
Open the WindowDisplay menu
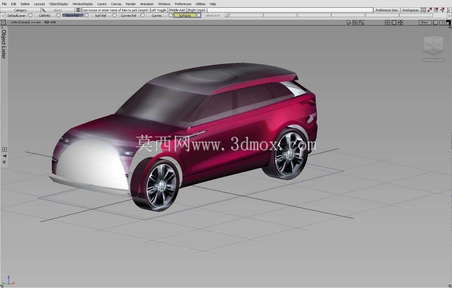(83, 4)
